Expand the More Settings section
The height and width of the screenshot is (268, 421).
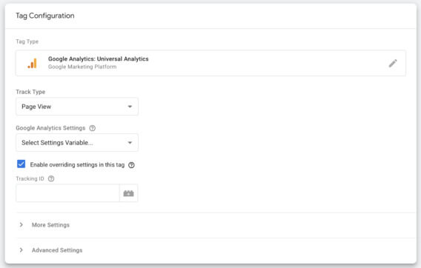[50, 225]
